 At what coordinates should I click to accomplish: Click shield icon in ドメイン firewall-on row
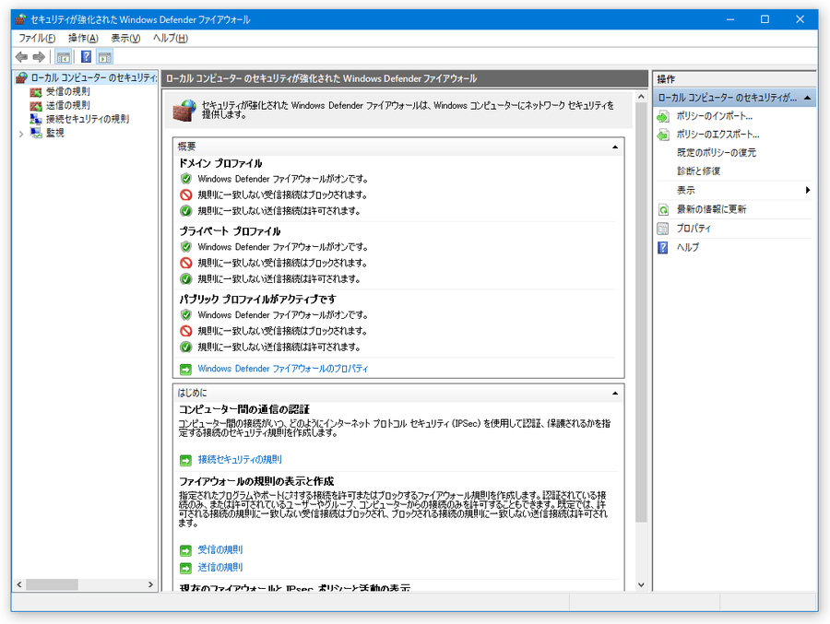[185, 179]
